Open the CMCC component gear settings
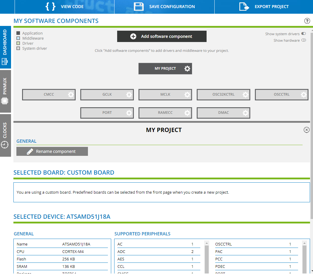Screen dimensions: 313x275 click(x=71, y=94)
